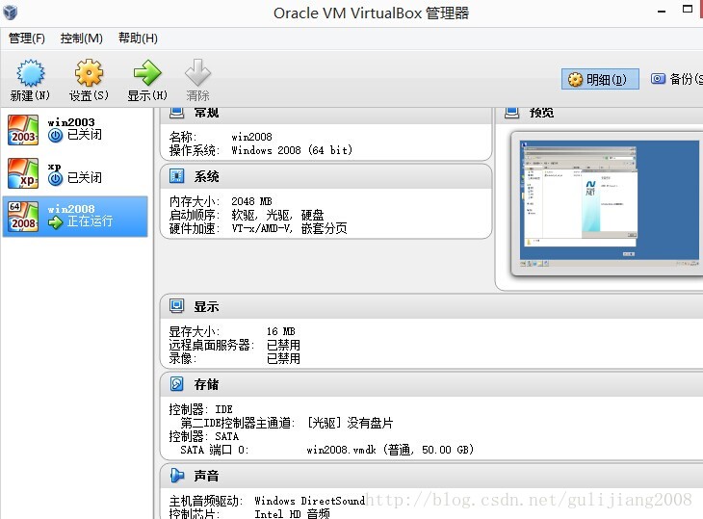Screen dimensions: 703x519
Task: Open Settings (设置) gear toolbar icon
Action: (89, 72)
